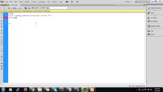The width and height of the screenshot is (163, 92).
Task: Open Recent Snippets menu in coding toolbar
Action: (x=2, y=57)
